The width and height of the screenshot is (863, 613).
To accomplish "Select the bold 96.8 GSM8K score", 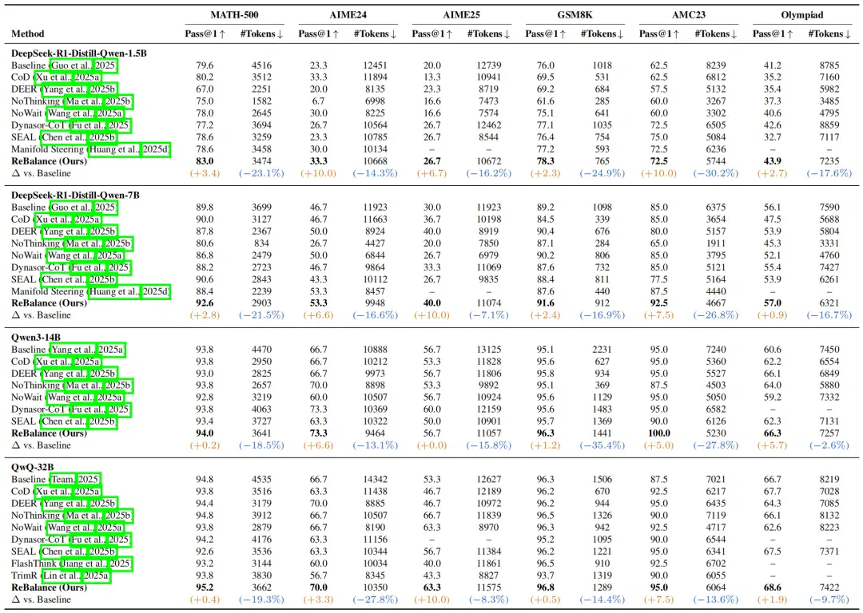I will (546, 587).
